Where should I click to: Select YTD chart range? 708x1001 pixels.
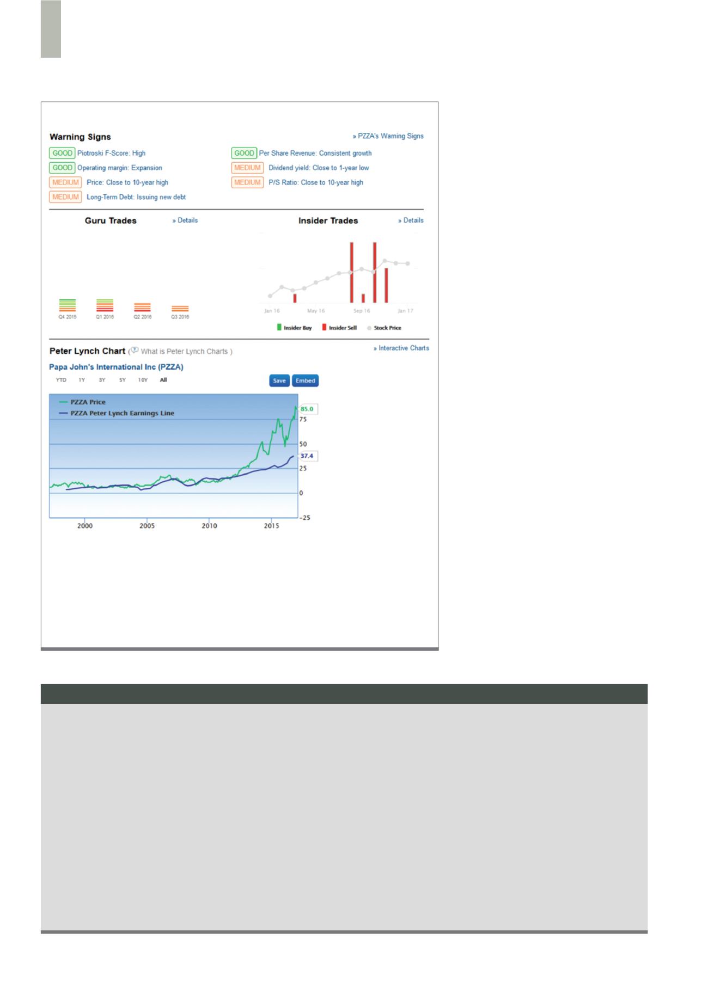[x=61, y=380]
